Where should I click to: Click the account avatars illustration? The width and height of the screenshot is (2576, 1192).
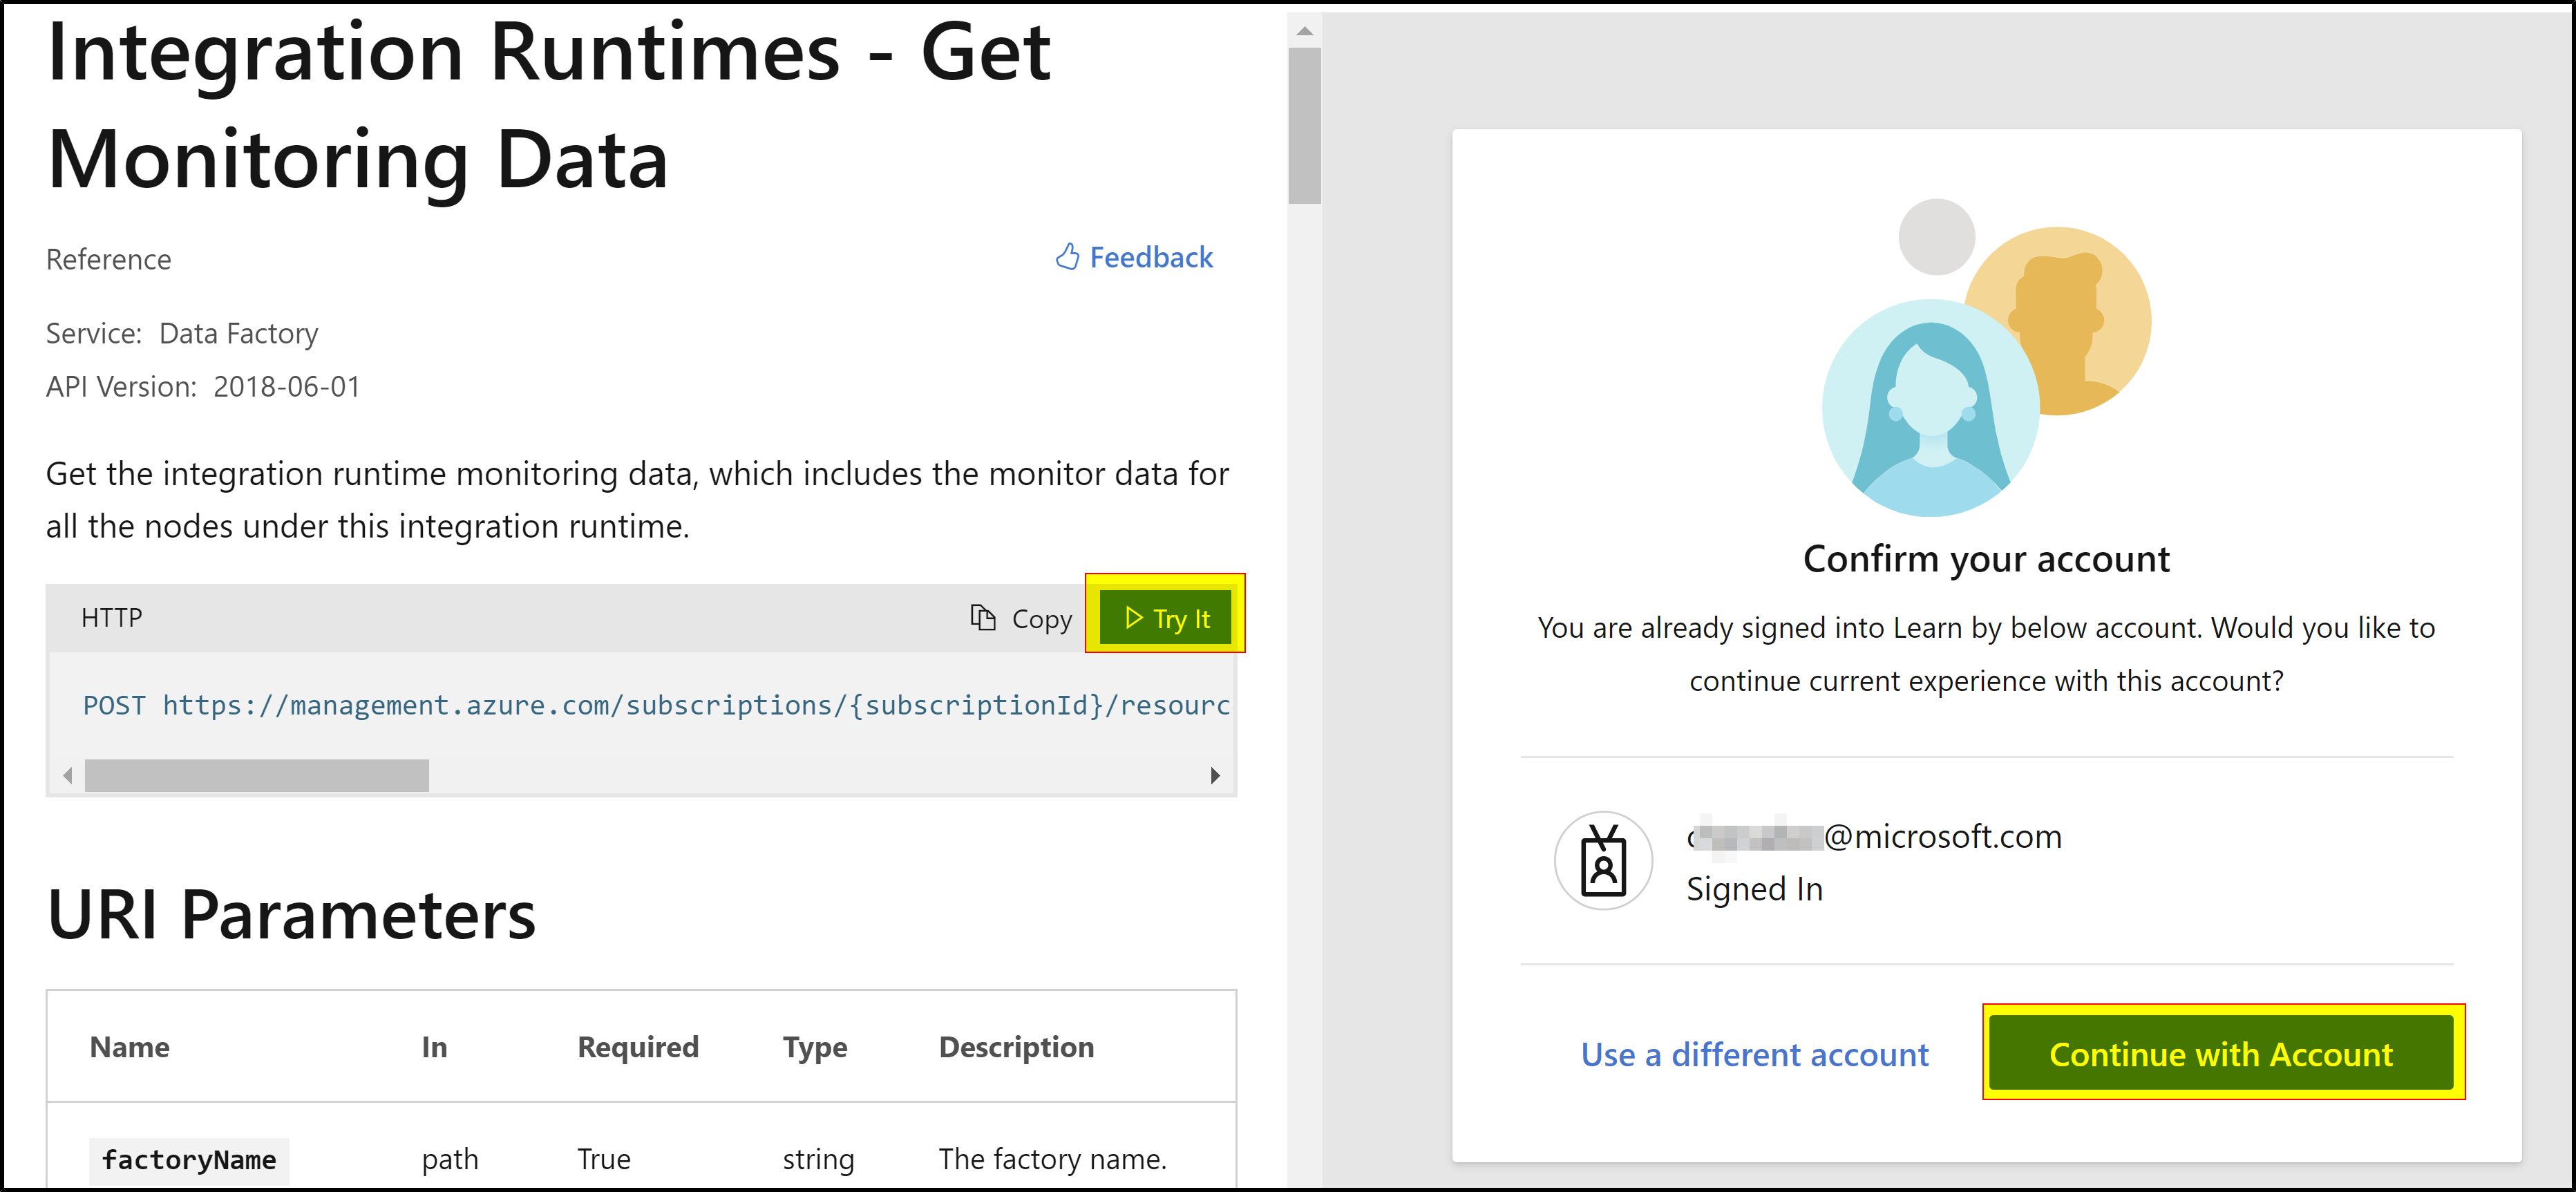coord(1987,357)
